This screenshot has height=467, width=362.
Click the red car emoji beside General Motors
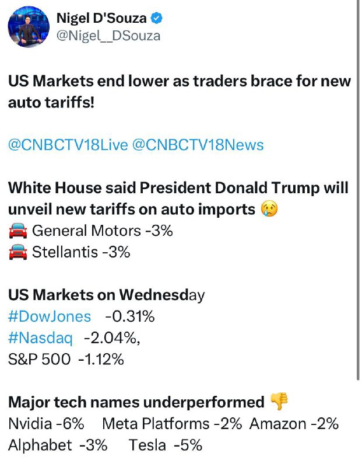(18, 231)
